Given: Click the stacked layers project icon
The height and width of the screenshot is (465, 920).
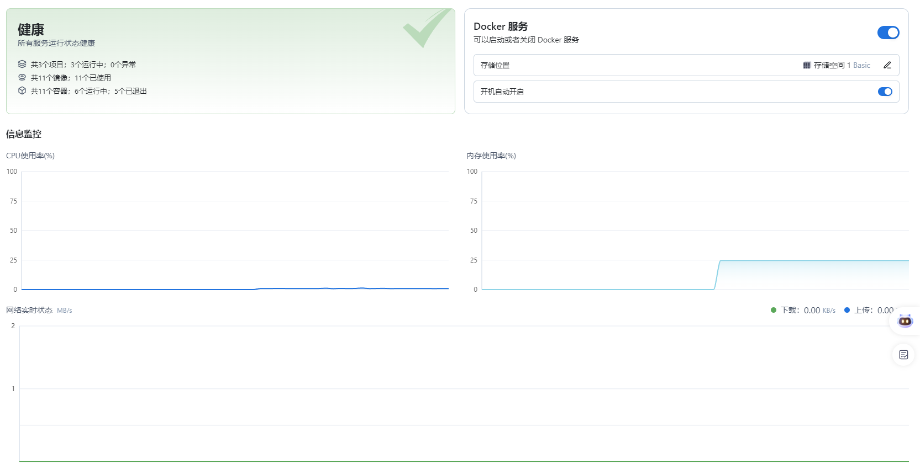Looking at the screenshot, I should point(22,64).
